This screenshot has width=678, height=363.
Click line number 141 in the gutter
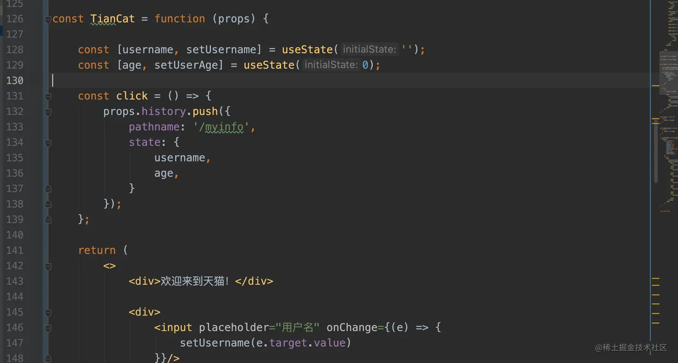pyautogui.click(x=15, y=250)
